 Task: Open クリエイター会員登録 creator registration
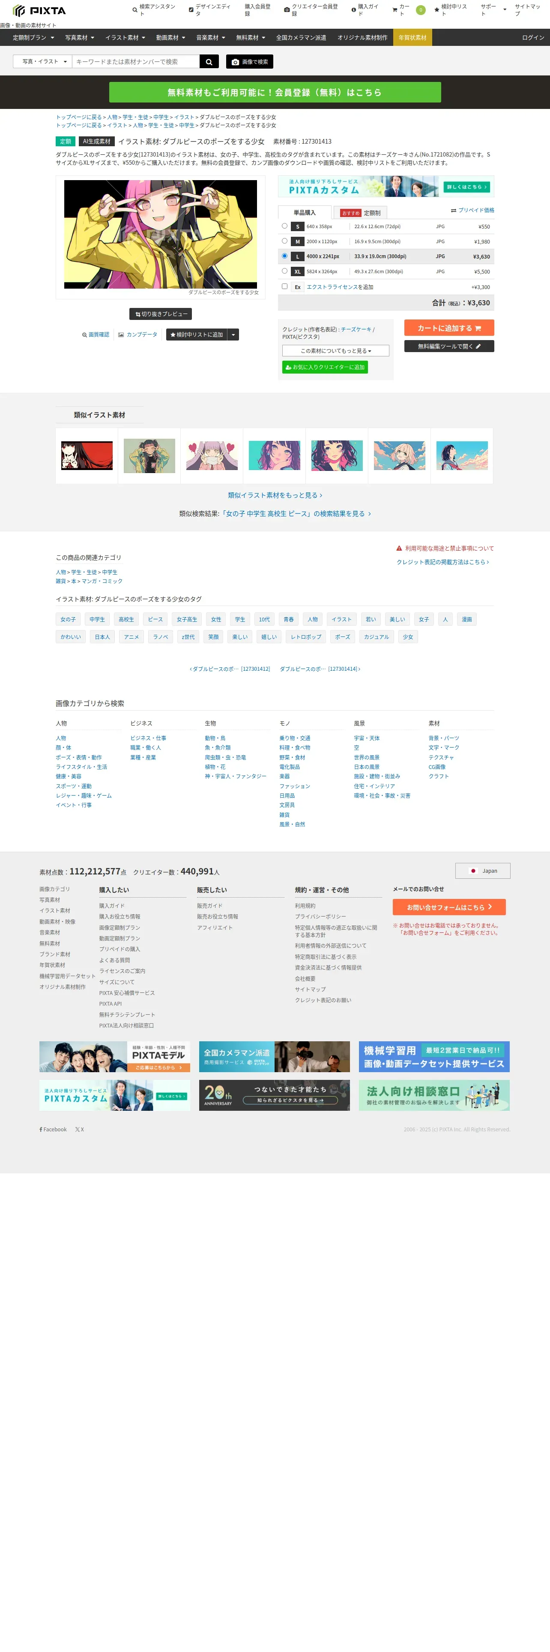pos(311,9)
